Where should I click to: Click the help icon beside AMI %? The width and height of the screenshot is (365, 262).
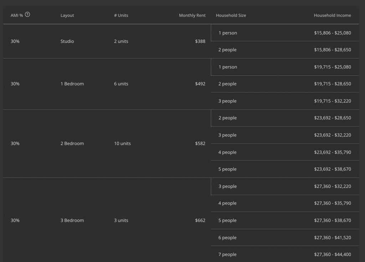[27, 15]
